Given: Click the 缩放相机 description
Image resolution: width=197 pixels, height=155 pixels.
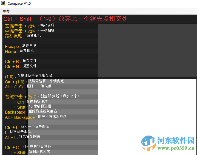Looking at the screenshot, I should tap(34, 35).
